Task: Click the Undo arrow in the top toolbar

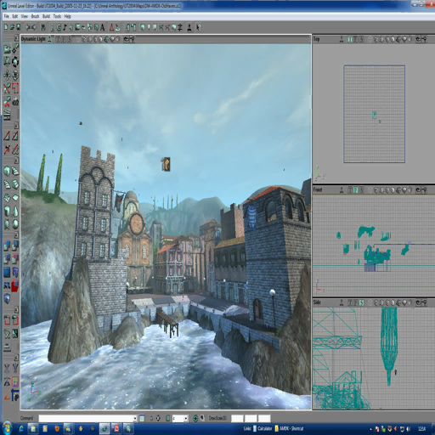Action: [28, 27]
